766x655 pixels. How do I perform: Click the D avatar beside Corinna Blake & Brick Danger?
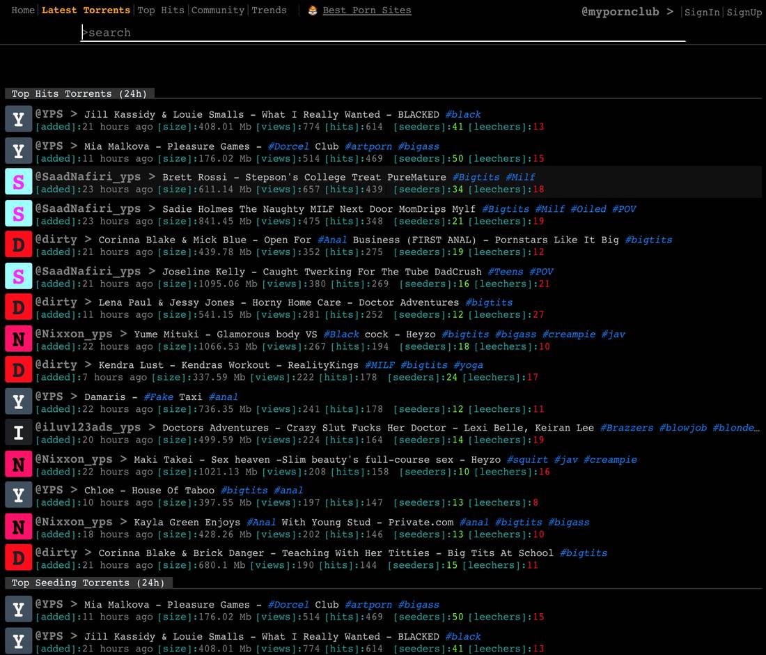[x=19, y=557]
